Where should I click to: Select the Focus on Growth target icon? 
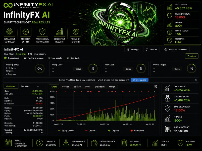pos(76,32)
